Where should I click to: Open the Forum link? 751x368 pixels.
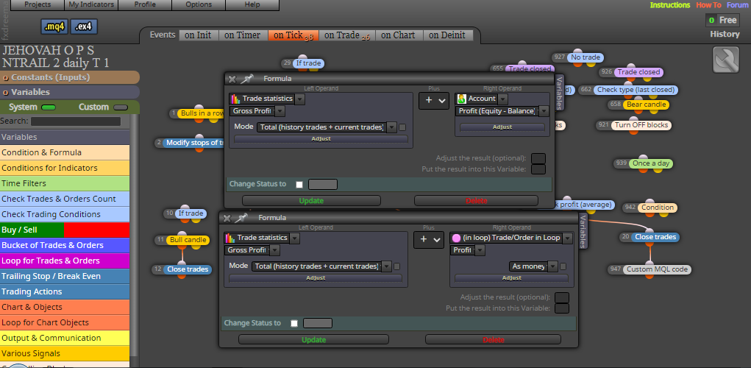[x=737, y=5]
